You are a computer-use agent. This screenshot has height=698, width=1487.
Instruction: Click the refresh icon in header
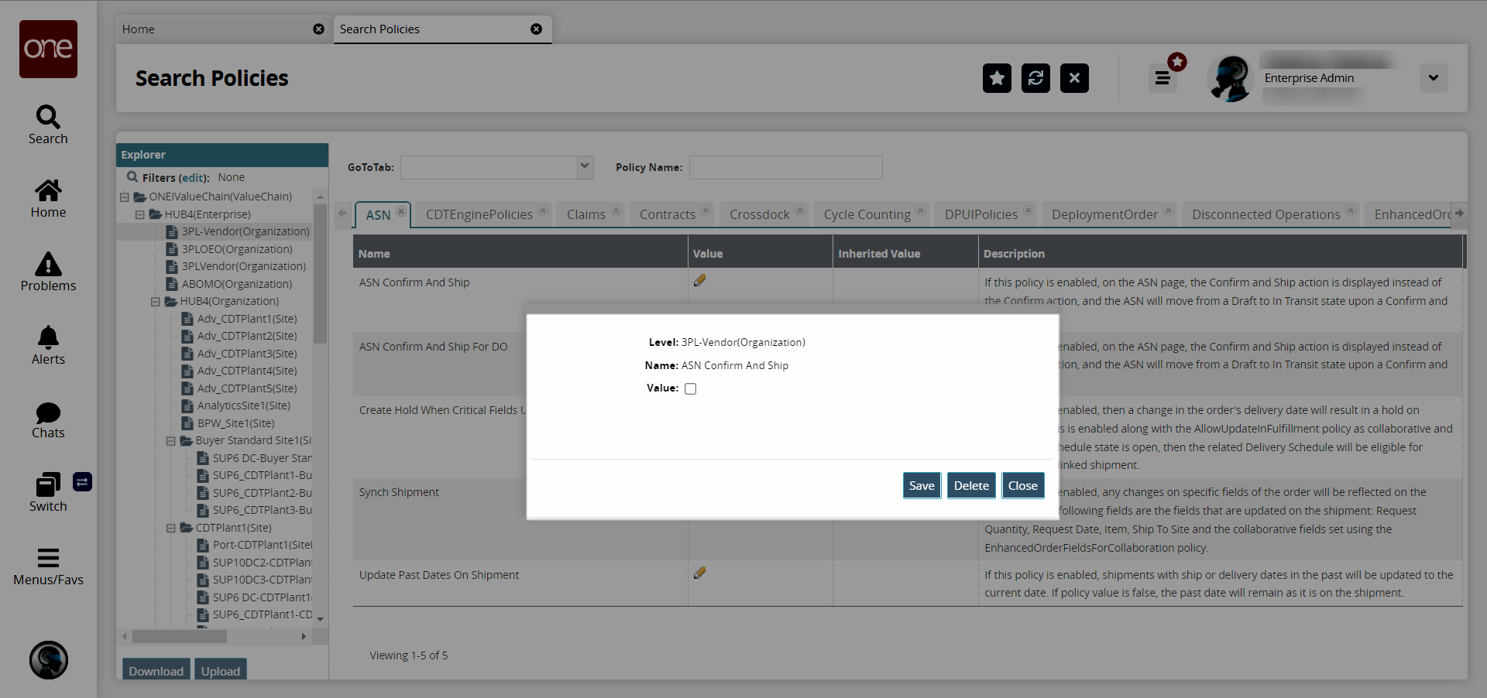point(1035,78)
